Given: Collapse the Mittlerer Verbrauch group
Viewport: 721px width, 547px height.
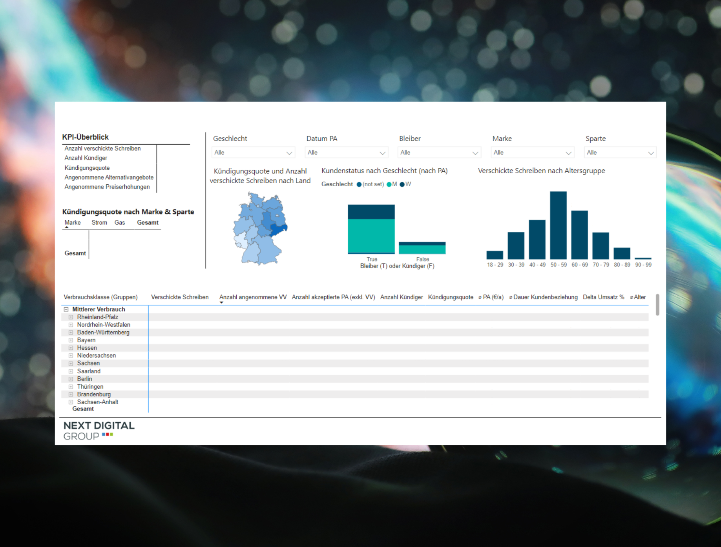Looking at the screenshot, I should click(x=66, y=309).
